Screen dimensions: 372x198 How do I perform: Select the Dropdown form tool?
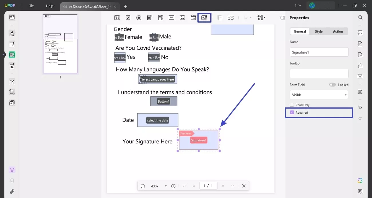pyautogui.click(x=150, y=18)
